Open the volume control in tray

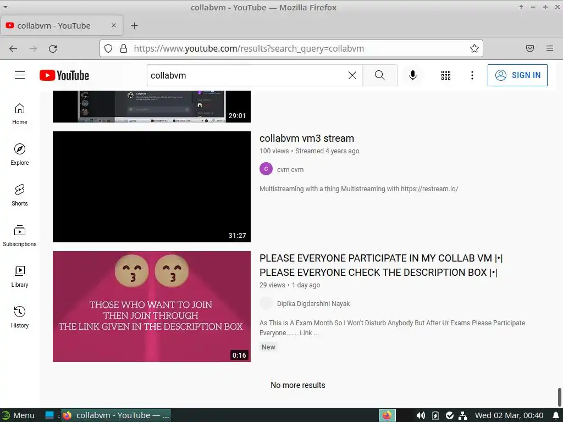click(x=421, y=415)
